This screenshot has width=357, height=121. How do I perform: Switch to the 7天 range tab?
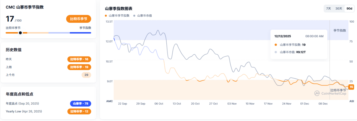(329, 8)
